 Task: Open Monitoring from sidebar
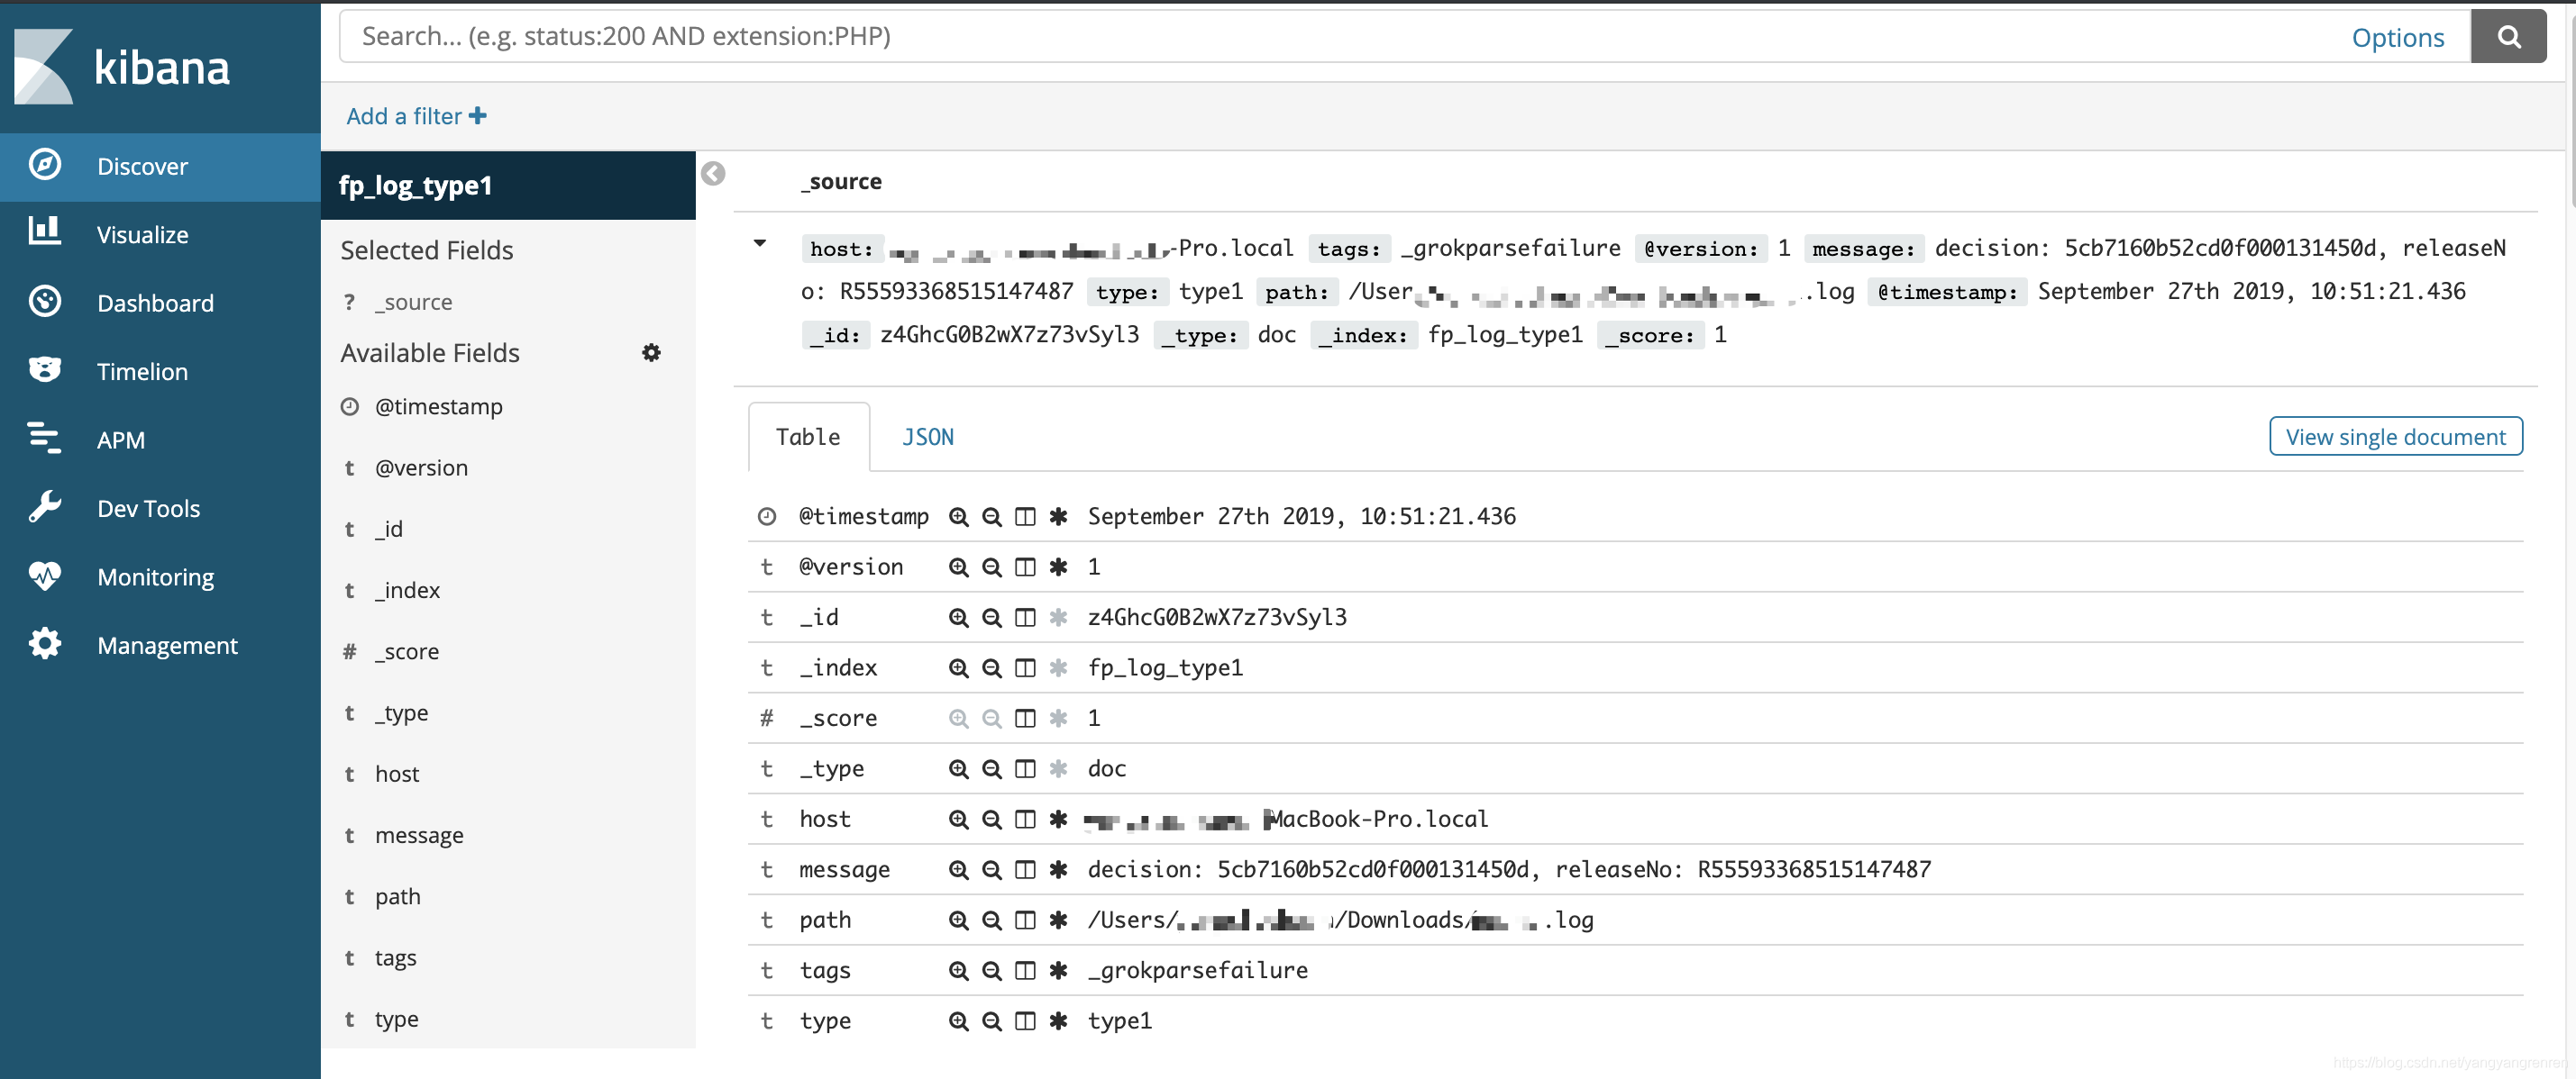click(156, 576)
